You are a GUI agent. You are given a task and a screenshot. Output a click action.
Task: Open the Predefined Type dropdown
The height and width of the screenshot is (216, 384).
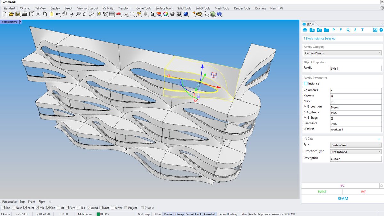[x=356, y=152]
